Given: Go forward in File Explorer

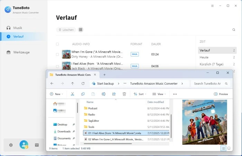Looking at the screenshot, I should 62,84.
